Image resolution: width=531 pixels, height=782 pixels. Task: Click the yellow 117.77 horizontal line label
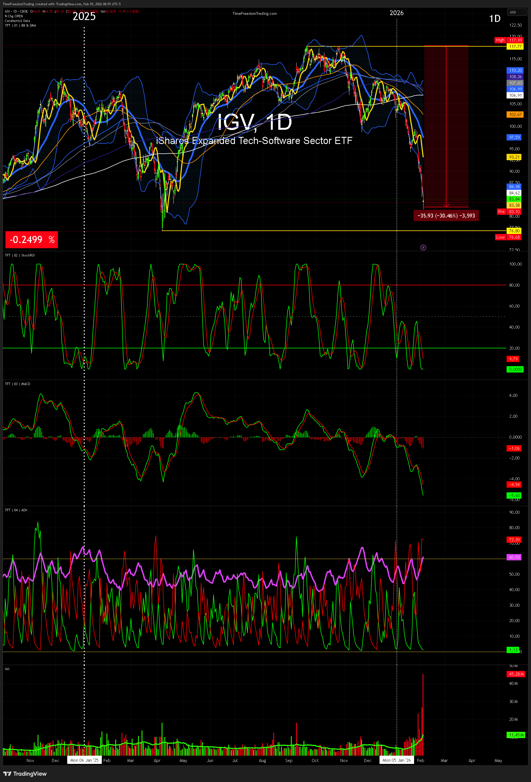click(515, 46)
